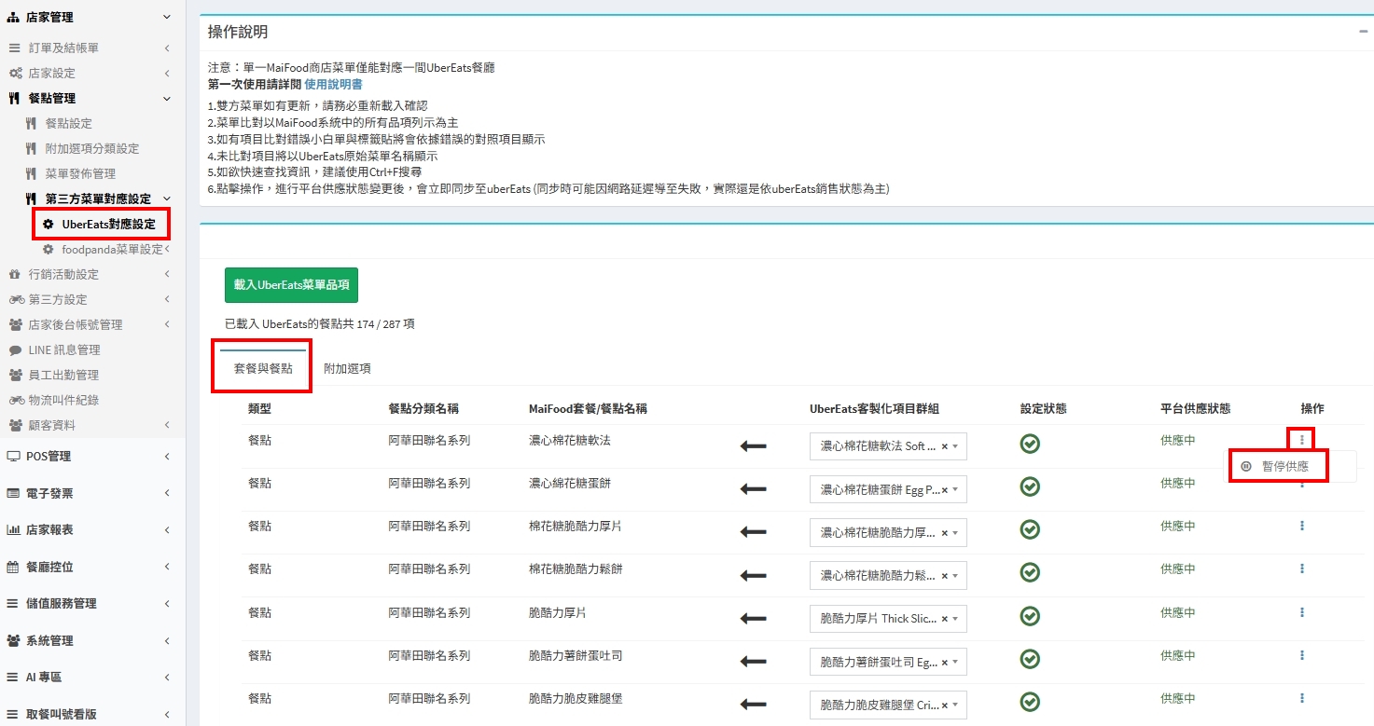This screenshot has width=1374, height=726.
Task: Collapse the 操作說明 panel with minus icon
Action: [x=1363, y=32]
